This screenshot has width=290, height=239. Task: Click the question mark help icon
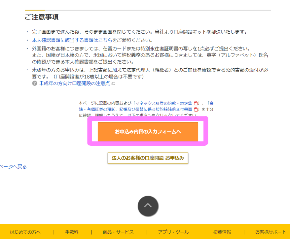tap(35, 83)
